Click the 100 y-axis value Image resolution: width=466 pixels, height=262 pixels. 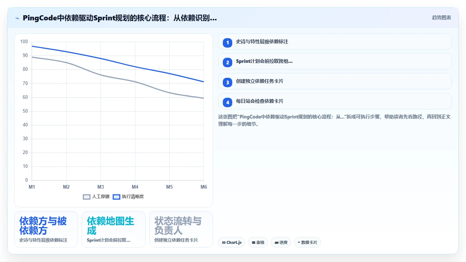click(24, 42)
